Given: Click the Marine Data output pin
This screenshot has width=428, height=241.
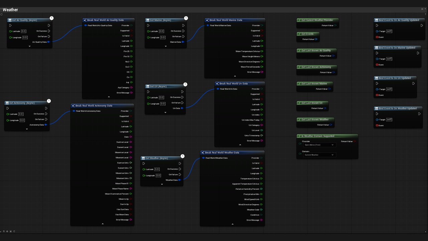Looking at the screenshot, I should click(x=183, y=42).
